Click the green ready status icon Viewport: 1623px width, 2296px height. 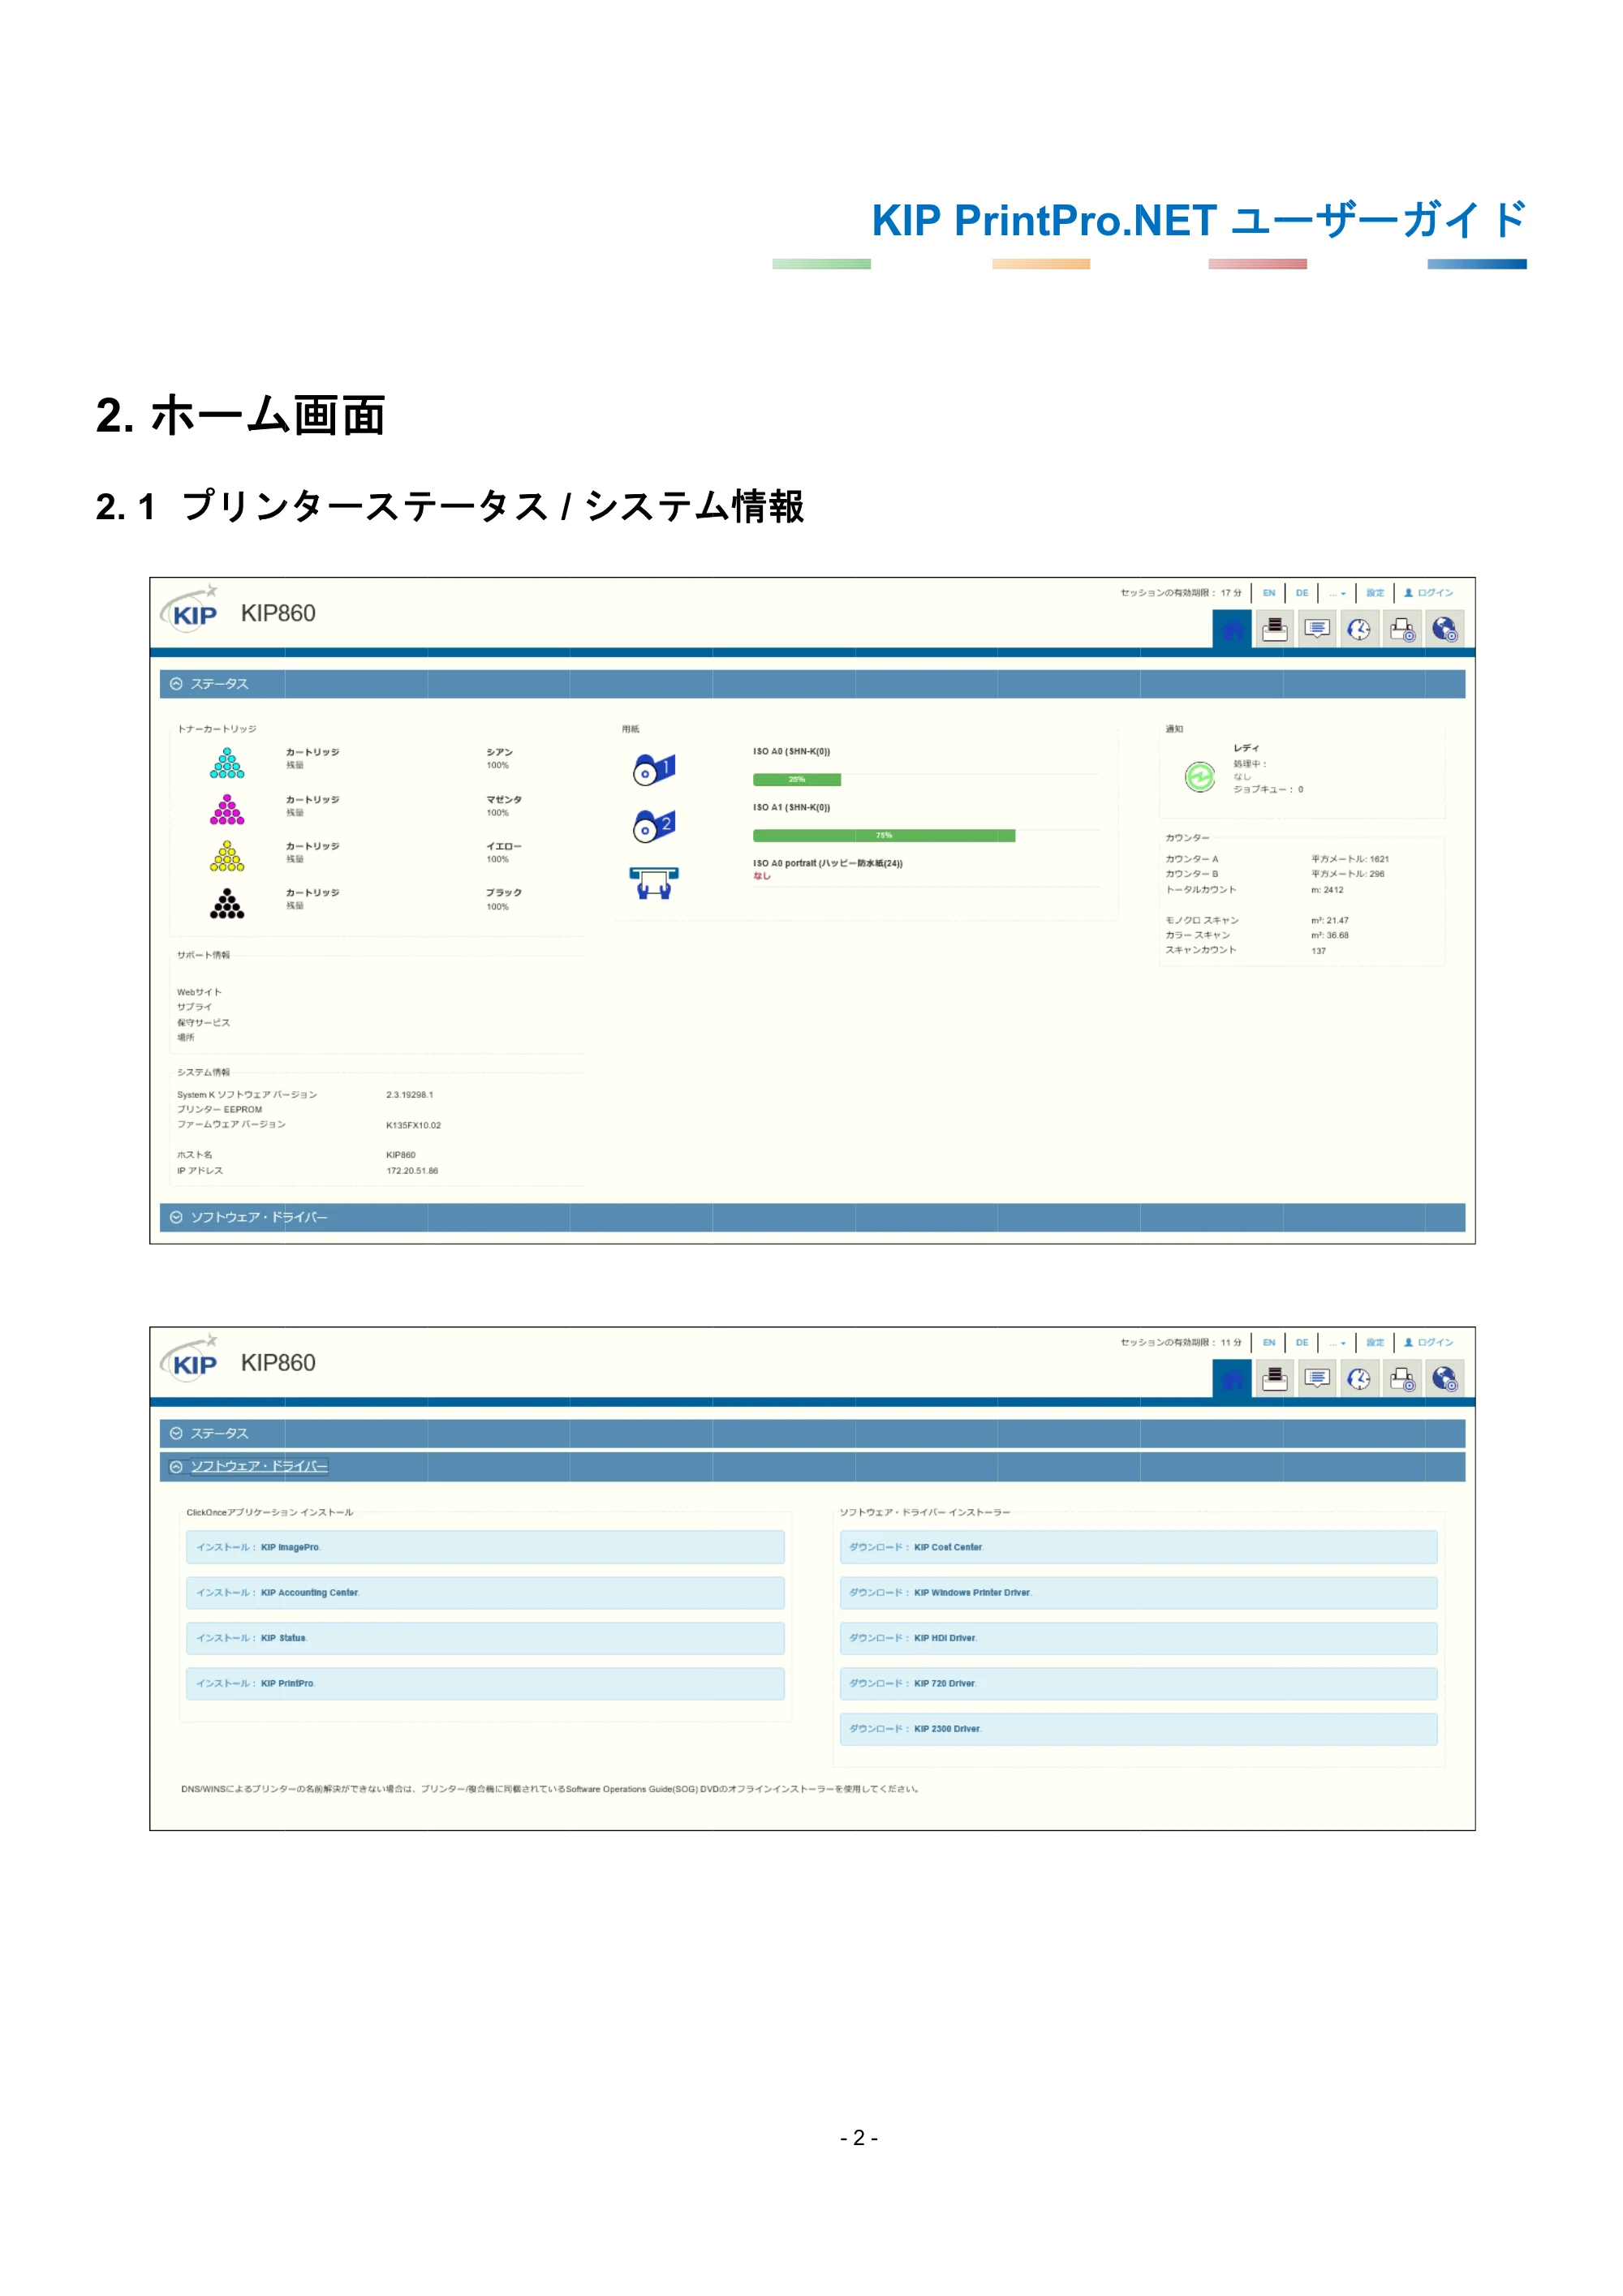coord(1199,776)
